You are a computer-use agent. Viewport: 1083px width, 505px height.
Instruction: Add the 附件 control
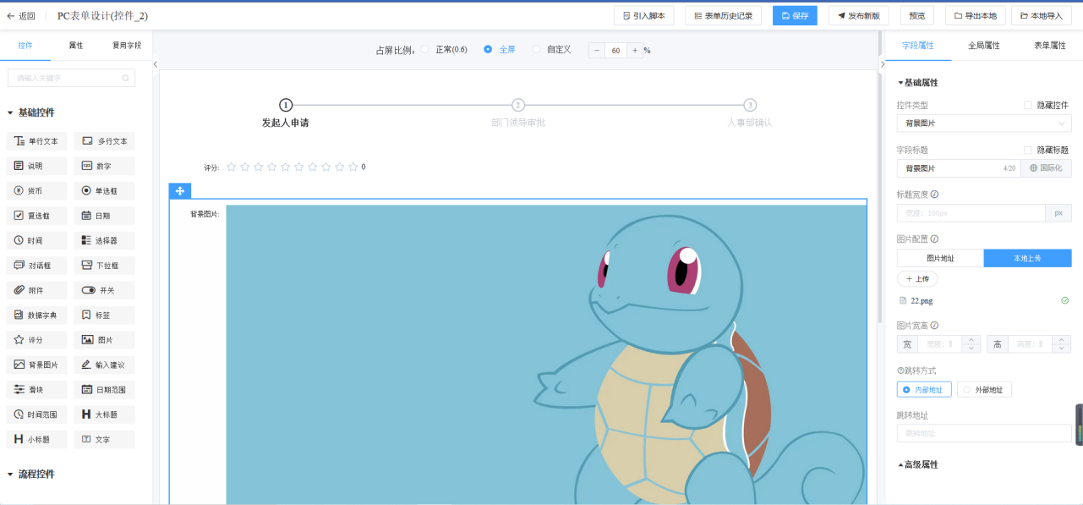[36, 290]
